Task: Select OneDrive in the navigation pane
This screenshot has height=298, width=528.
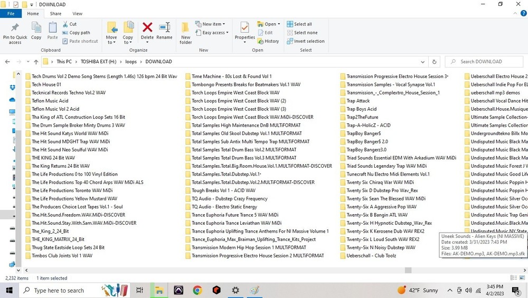Action: point(13,100)
